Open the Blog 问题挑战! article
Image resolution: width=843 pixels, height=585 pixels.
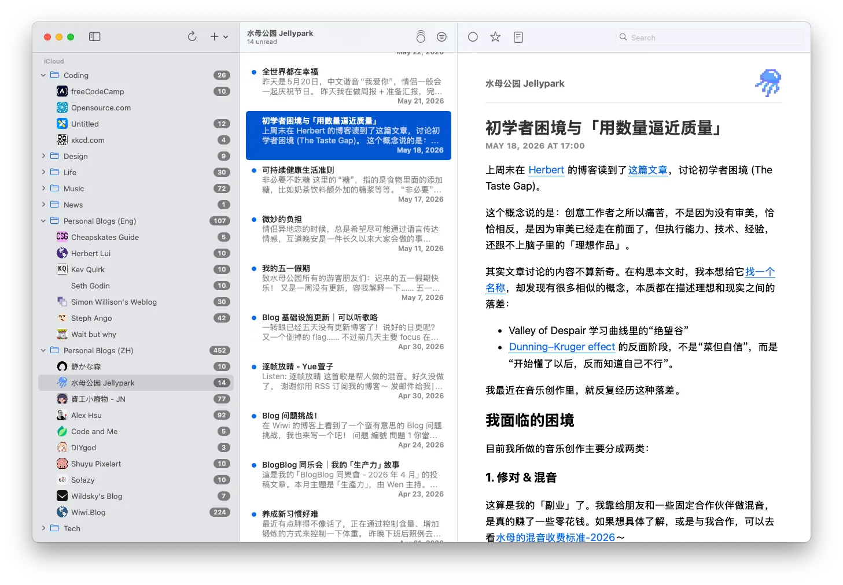(x=348, y=430)
